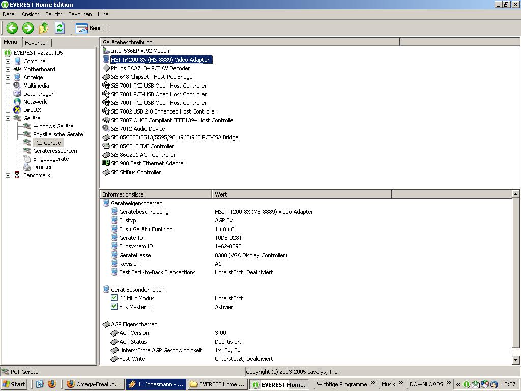Screen dimensions: 521x391
Task: Toggle the Bus Mastering checkbox
Action: (x=114, y=307)
